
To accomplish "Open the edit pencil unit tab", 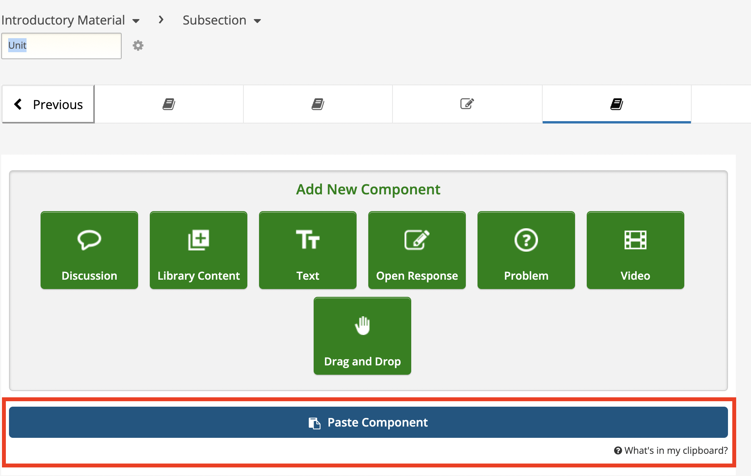I will coord(467,104).
